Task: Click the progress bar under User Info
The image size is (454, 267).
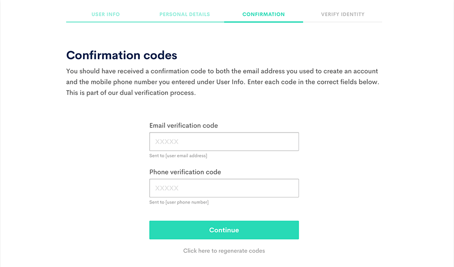Action: click(x=105, y=22)
